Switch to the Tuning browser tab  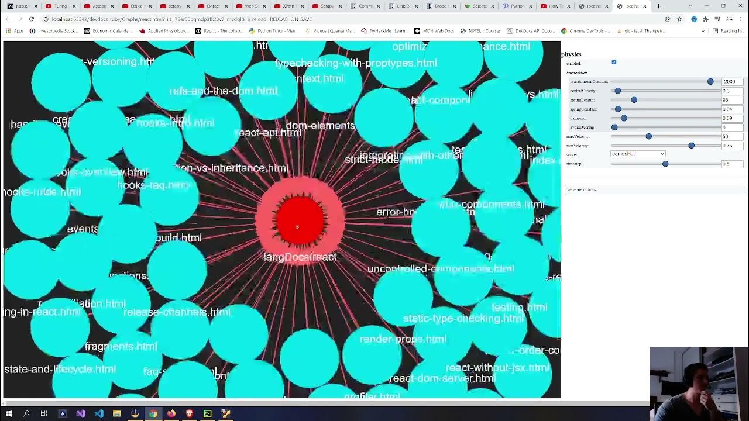pyautogui.click(x=60, y=6)
